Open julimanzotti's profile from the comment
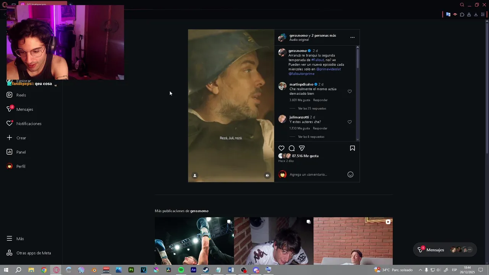Viewport: 489px width, 275px height. tap(299, 117)
